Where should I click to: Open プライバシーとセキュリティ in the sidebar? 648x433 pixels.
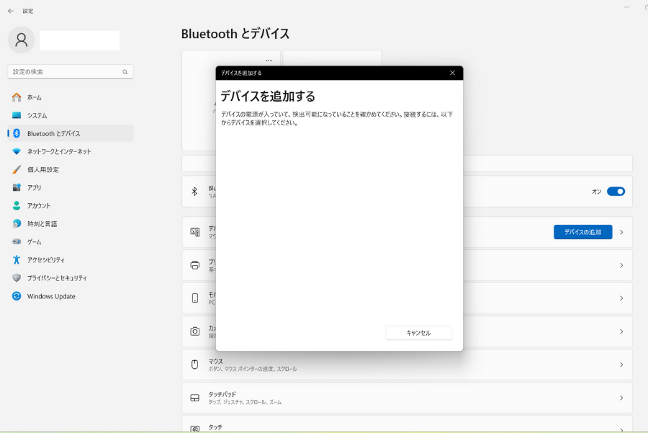[x=71, y=278]
